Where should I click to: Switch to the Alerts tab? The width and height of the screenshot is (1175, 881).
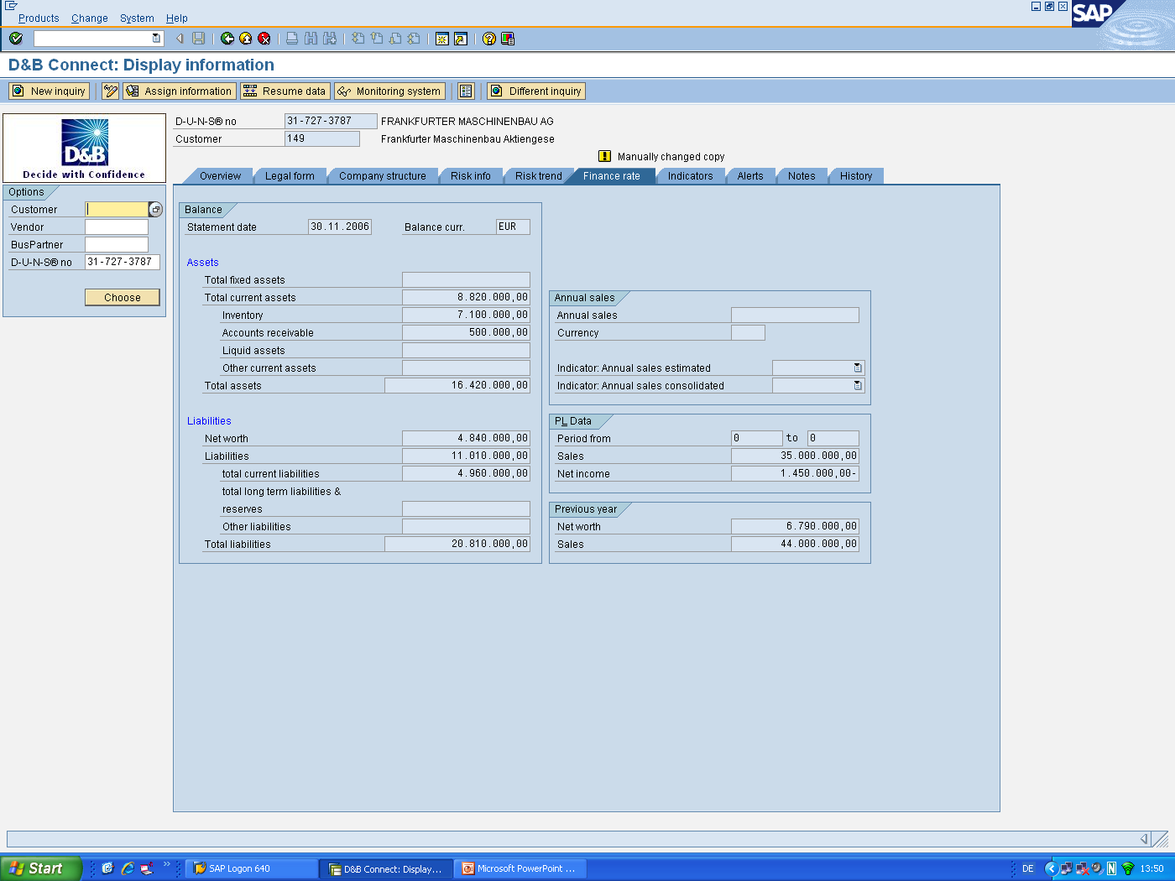(750, 176)
